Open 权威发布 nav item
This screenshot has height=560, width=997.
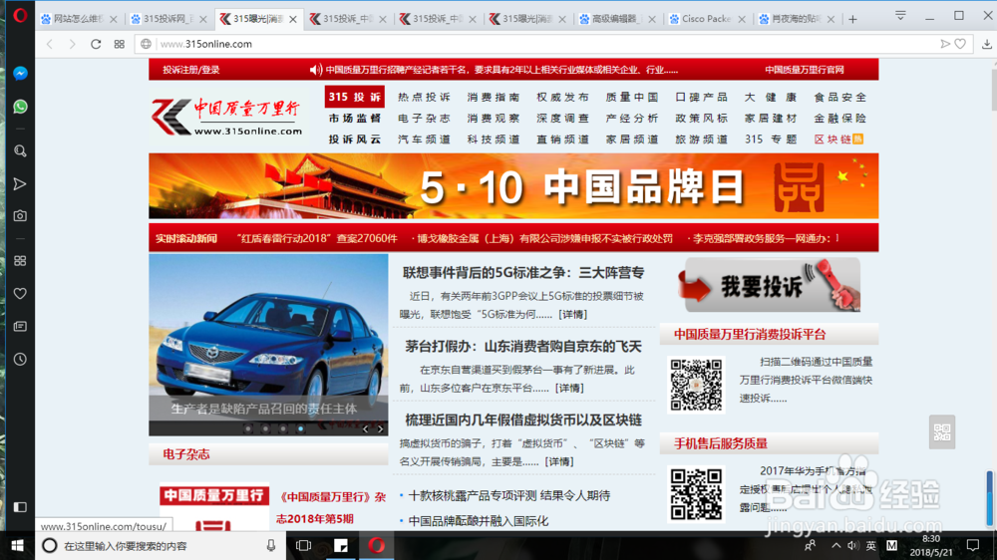tap(562, 98)
